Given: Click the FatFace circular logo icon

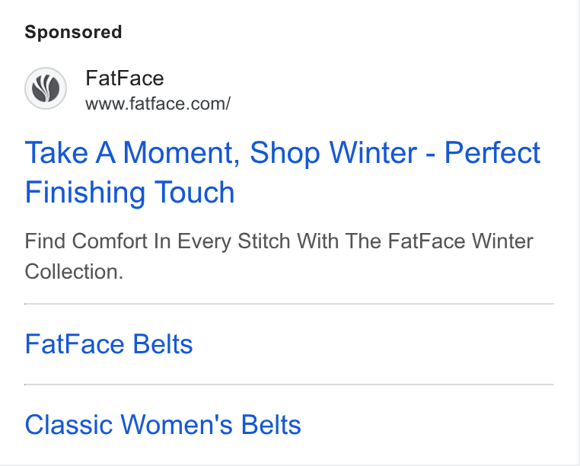Looking at the screenshot, I should (x=46, y=88).
